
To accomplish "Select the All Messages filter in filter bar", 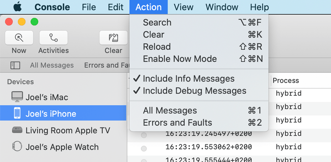I will coord(52,65).
